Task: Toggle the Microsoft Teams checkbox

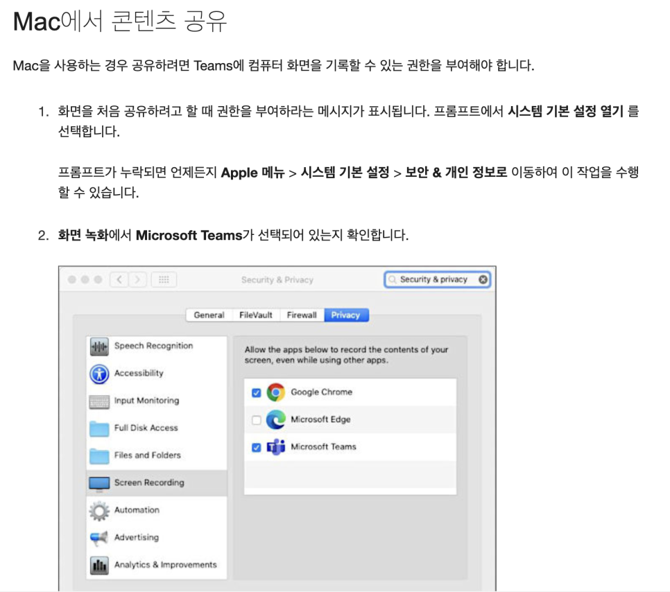Action: (257, 447)
